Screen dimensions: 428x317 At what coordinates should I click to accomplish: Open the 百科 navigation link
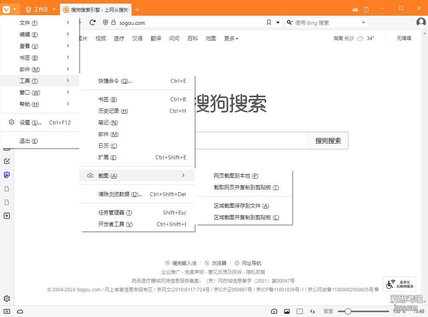point(193,38)
